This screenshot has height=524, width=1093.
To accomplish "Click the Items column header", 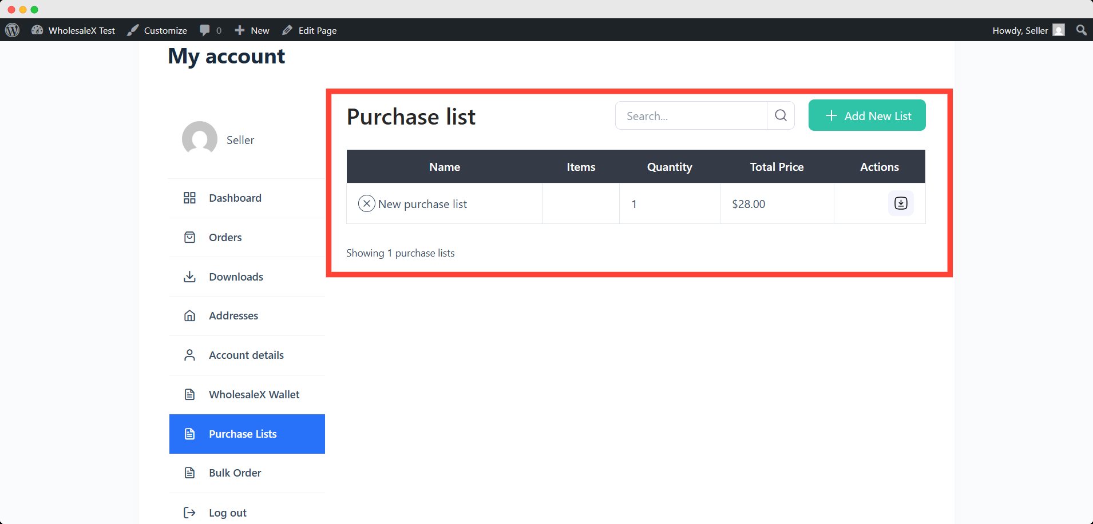I will click(x=581, y=167).
